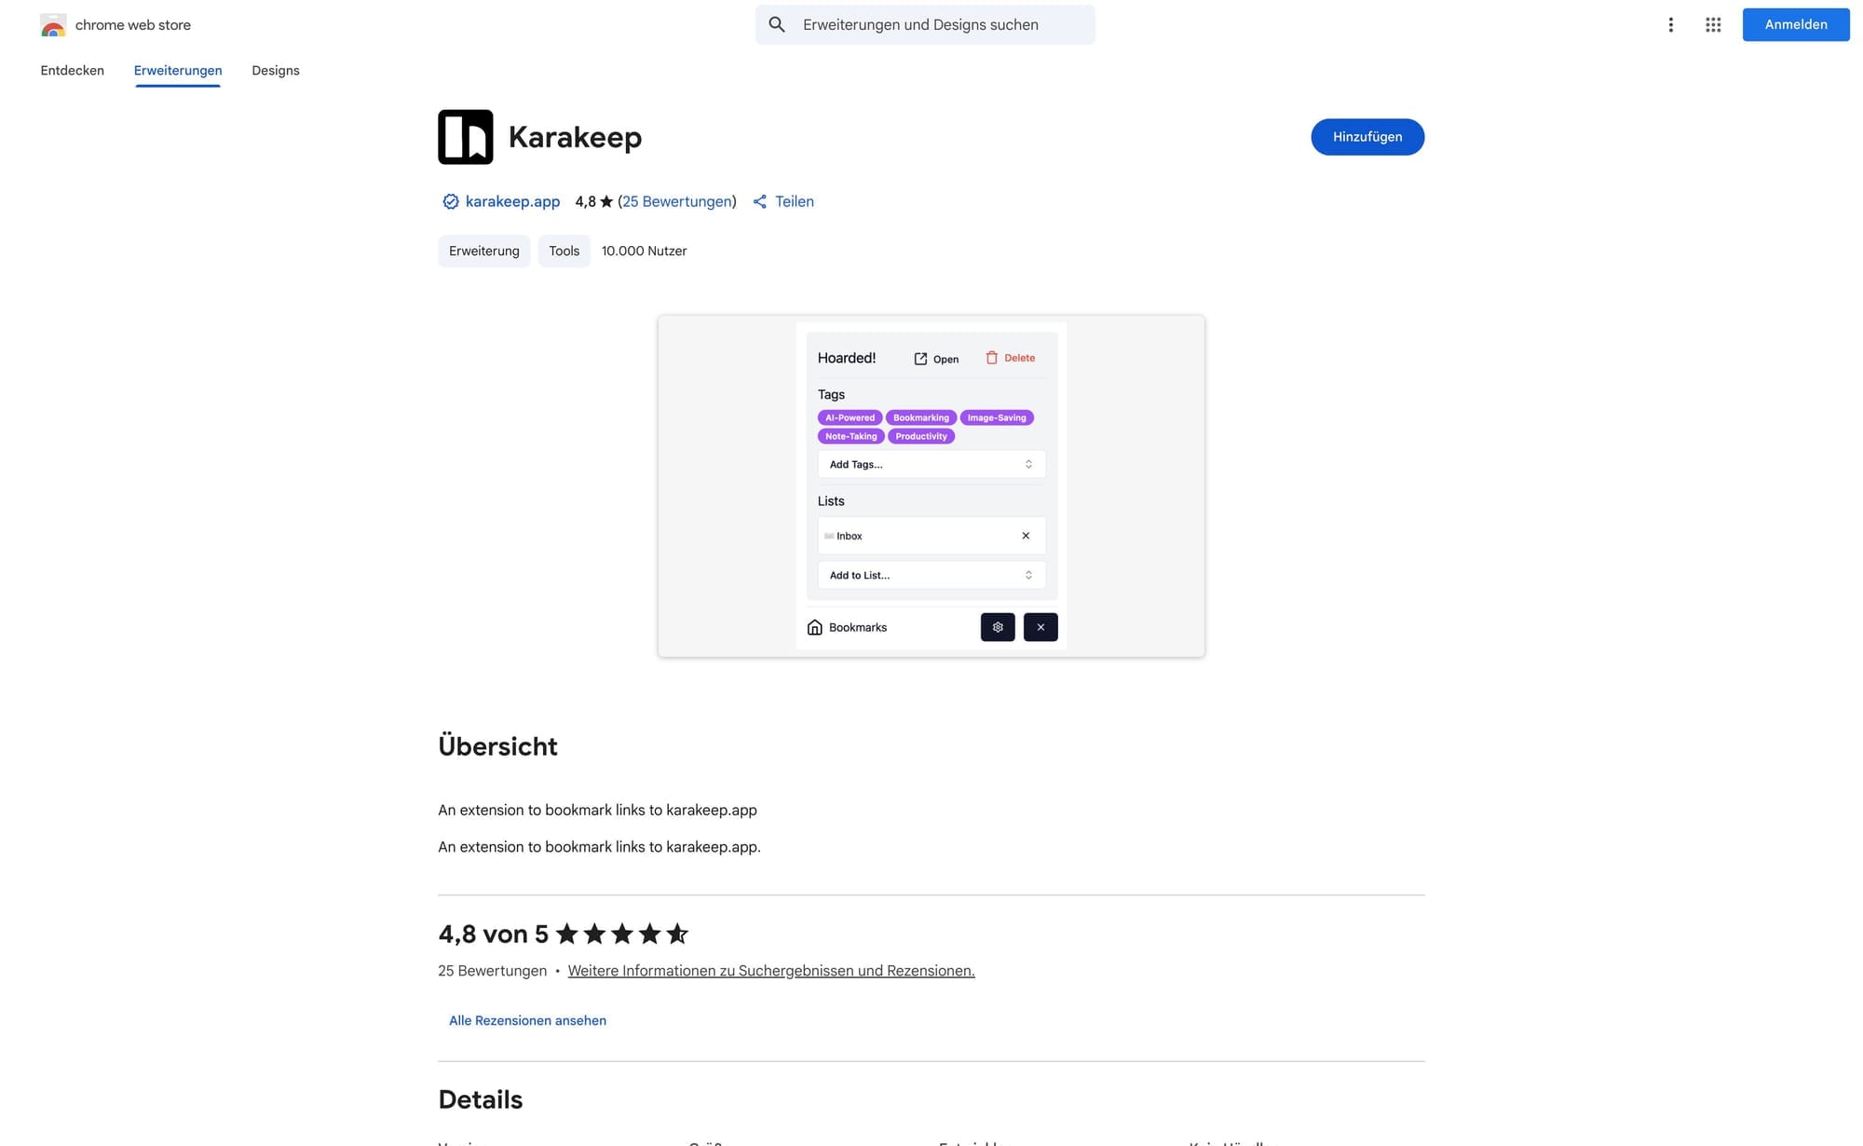Open Weitere Informationen zu Suchergebnissen und Rezensionen
Screen dimensions: 1863x1146
coord(771,971)
